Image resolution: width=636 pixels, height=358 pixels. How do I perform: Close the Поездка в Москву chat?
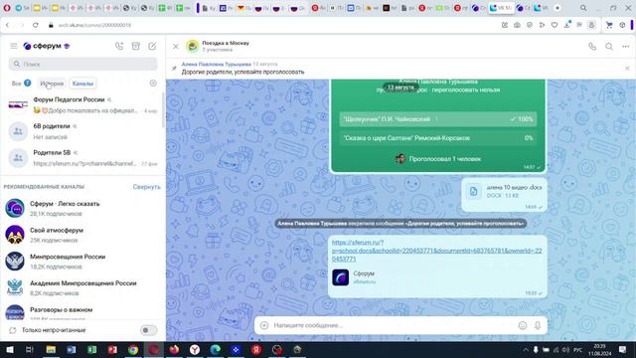[176, 47]
